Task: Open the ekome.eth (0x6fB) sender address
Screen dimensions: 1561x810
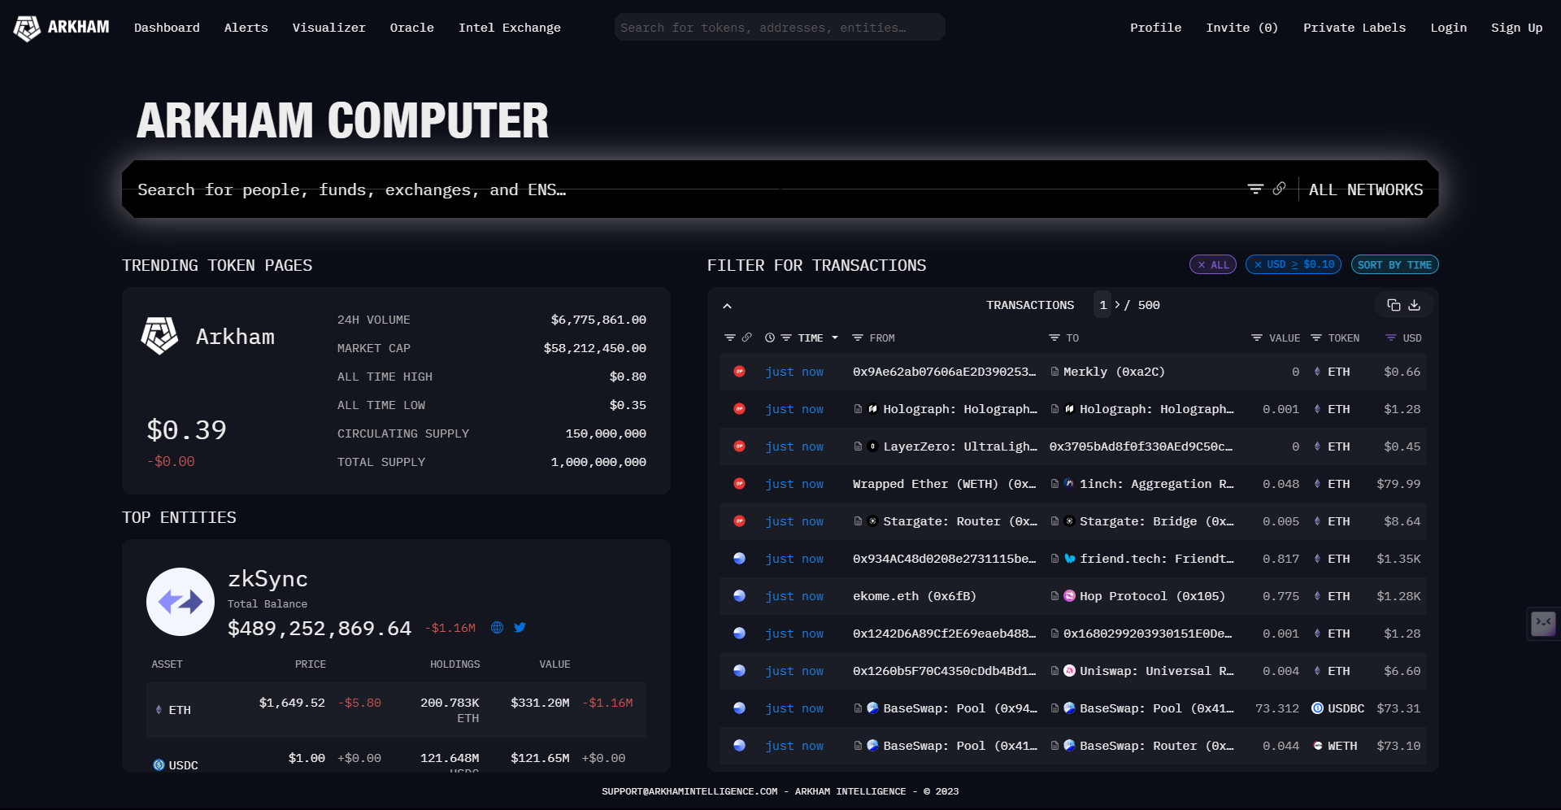Action: click(x=915, y=596)
